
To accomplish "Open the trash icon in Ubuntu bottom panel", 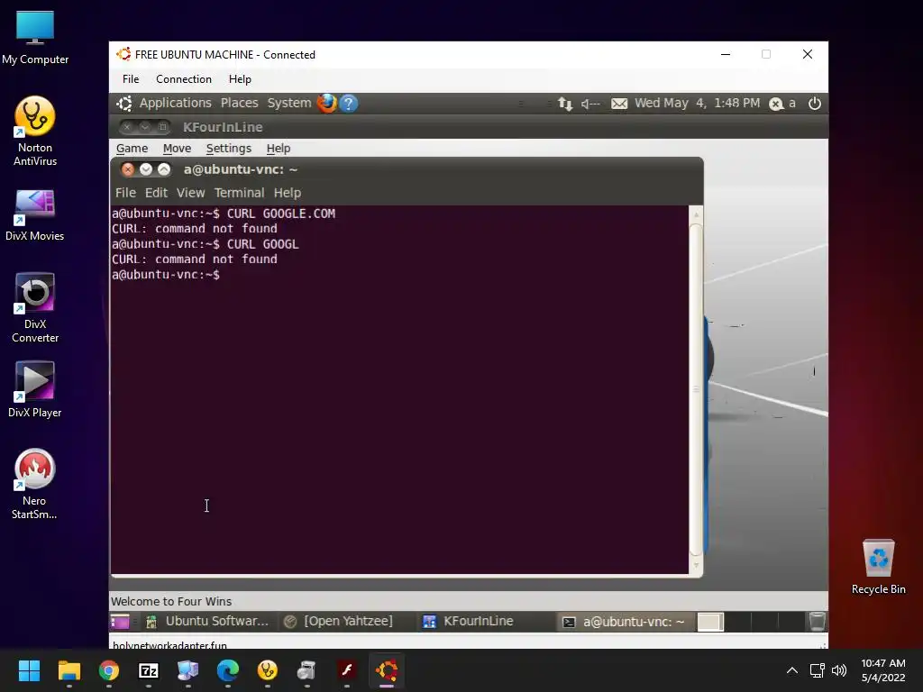I will (x=817, y=622).
